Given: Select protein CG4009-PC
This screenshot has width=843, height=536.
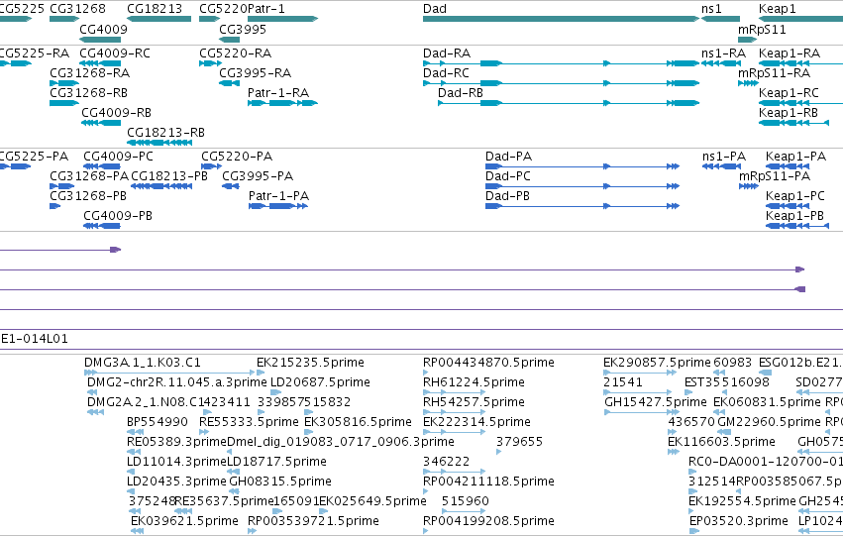Looking at the screenshot, I should tap(102, 166).
